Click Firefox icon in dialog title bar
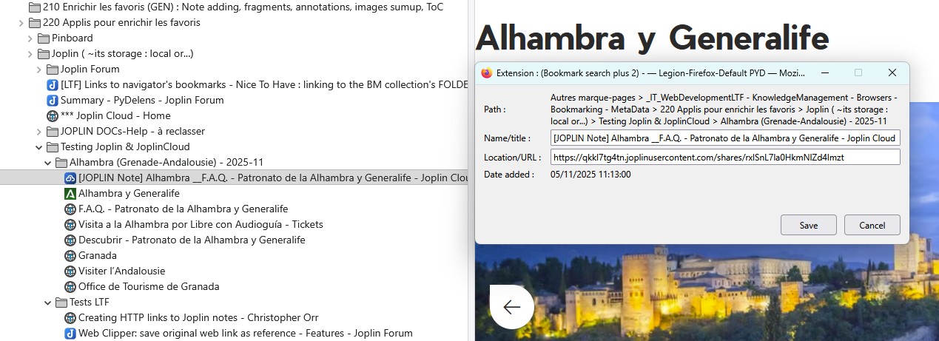The width and height of the screenshot is (939, 341). [x=487, y=72]
